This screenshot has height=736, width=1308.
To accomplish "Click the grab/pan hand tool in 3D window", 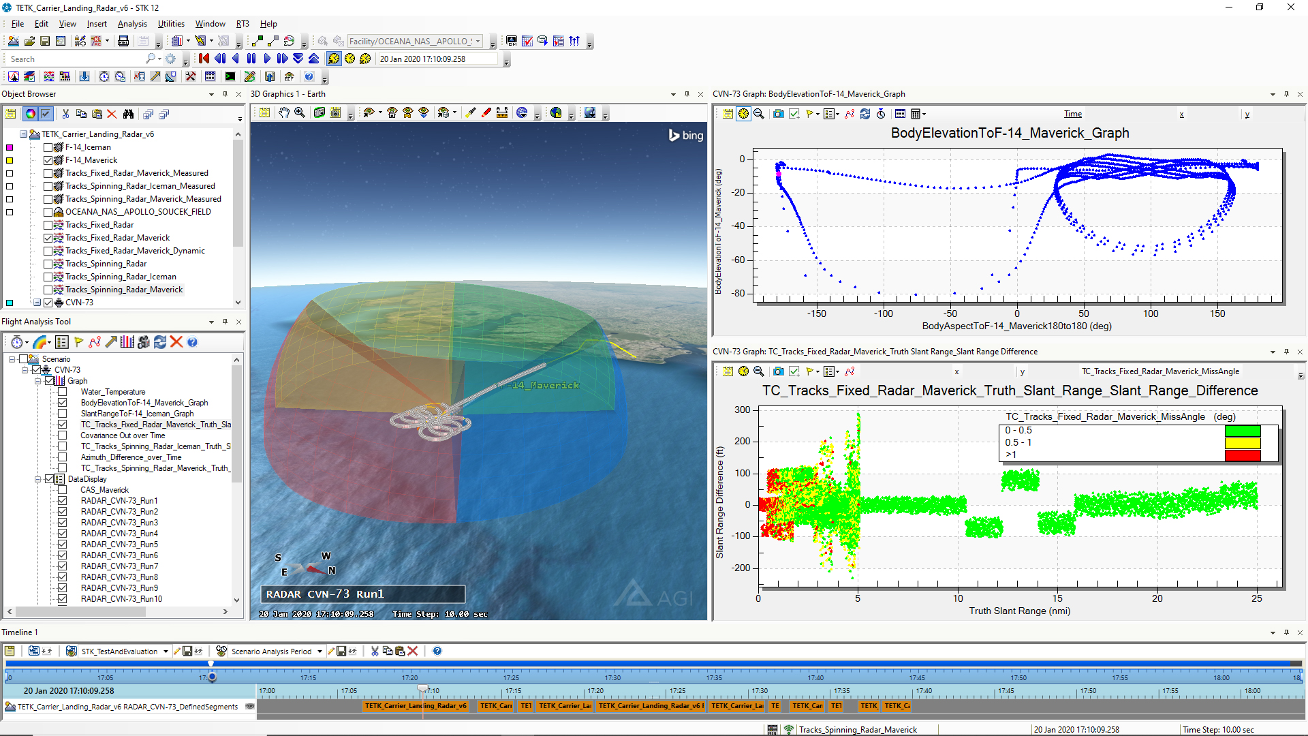I will (283, 113).
